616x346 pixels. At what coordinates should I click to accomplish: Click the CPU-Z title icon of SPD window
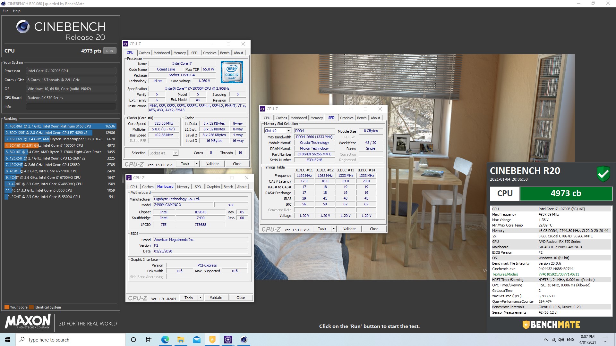[262, 109]
